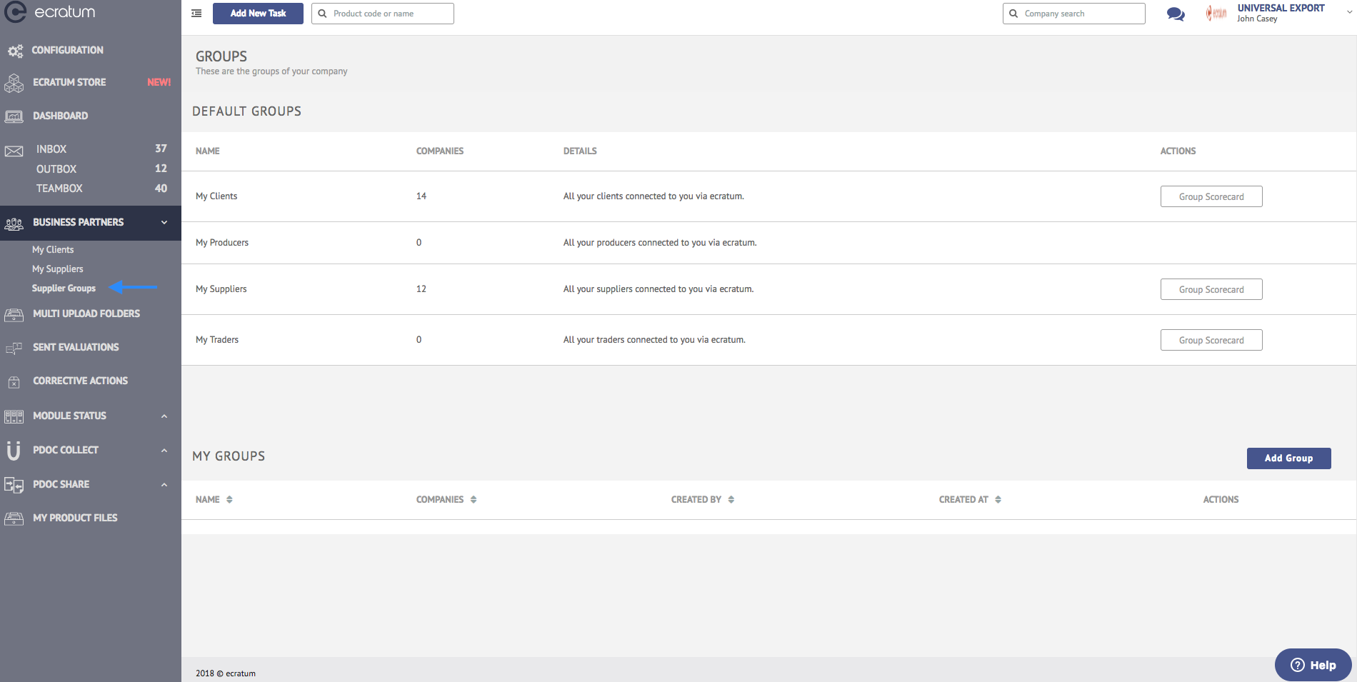Open the Teambox
Viewport: 1357px width, 682px height.
pyautogui.click(x=59, y=189)
